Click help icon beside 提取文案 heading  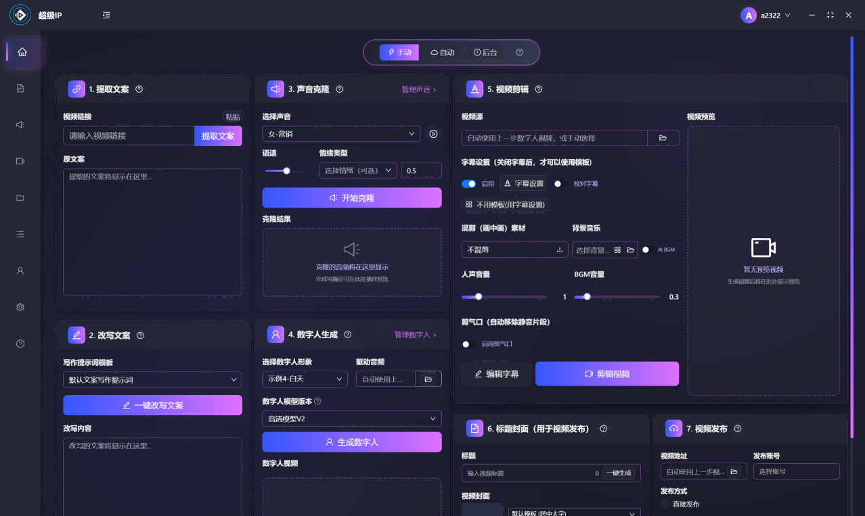tap(139, 89)
